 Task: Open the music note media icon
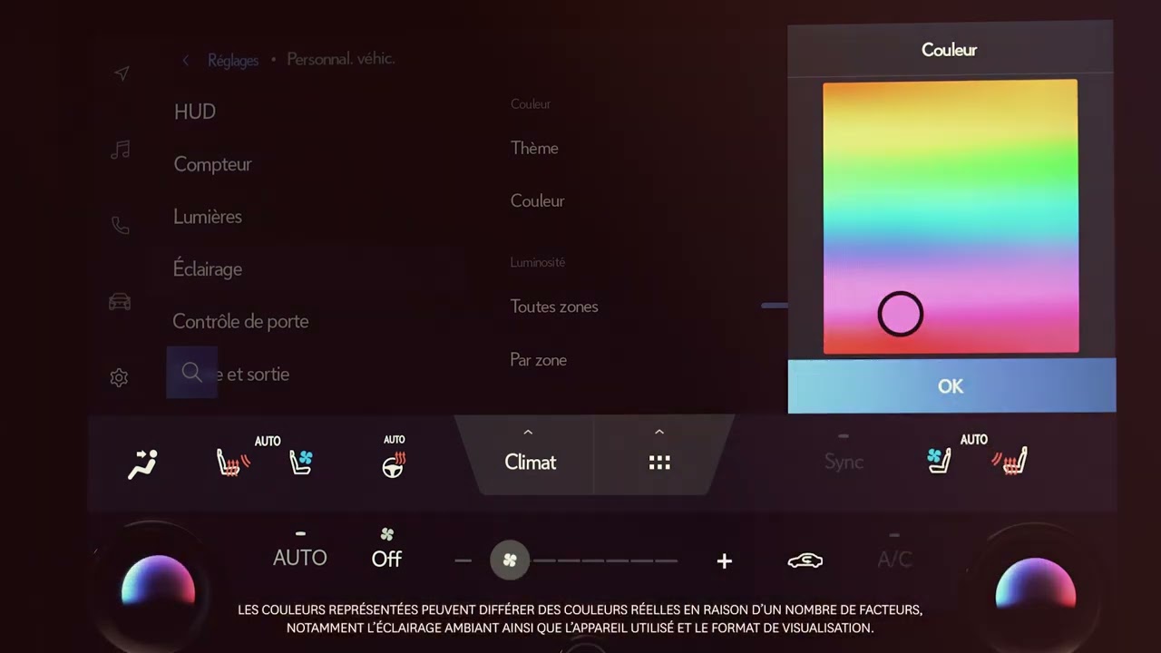click(120, 150)
